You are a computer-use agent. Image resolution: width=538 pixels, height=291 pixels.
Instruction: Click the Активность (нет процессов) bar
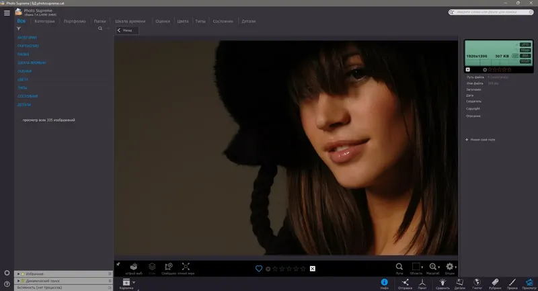64,288
